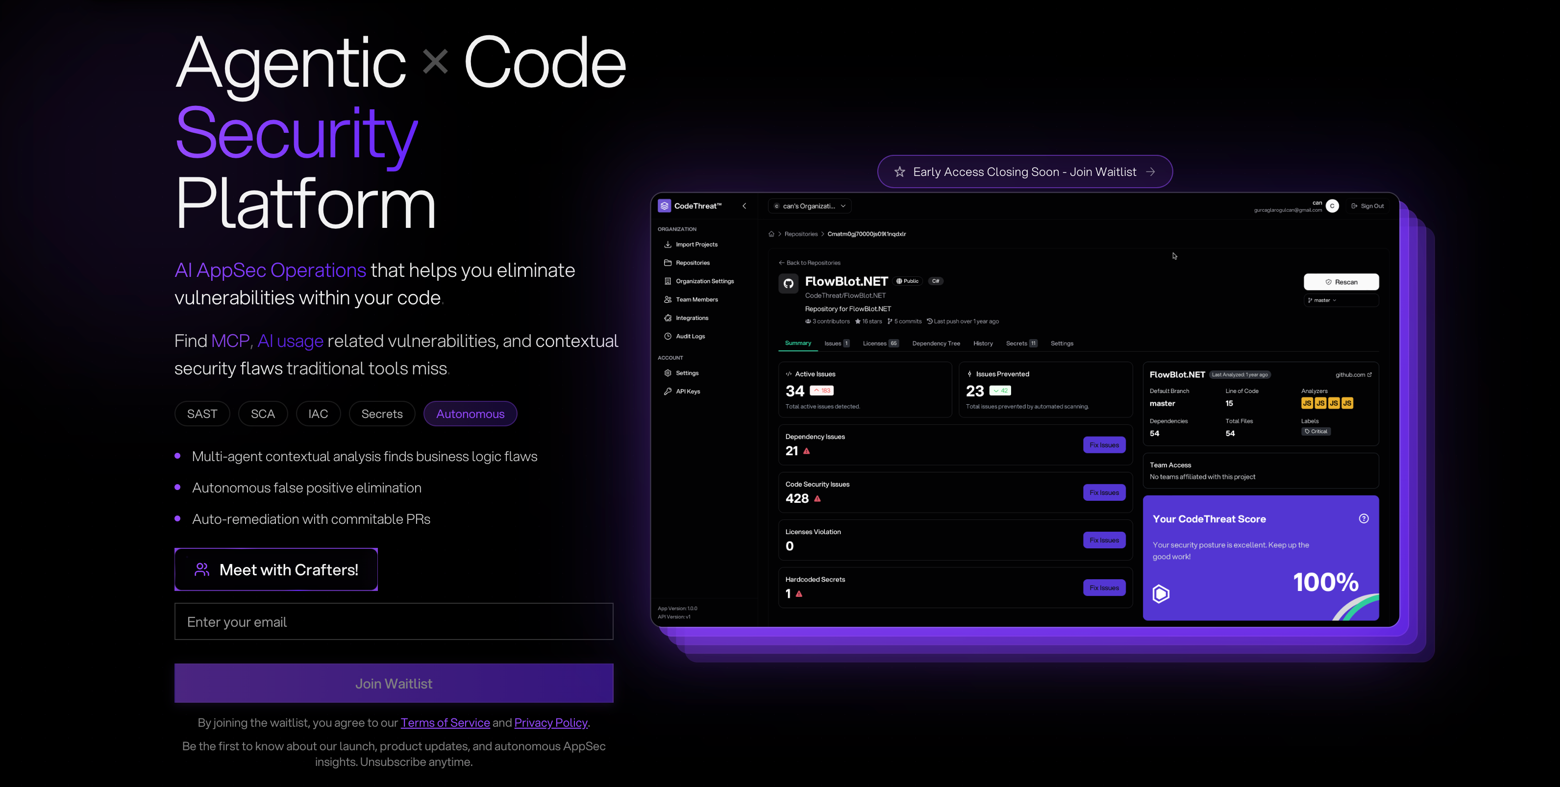Select the SAST pill filter

[201, 414]
